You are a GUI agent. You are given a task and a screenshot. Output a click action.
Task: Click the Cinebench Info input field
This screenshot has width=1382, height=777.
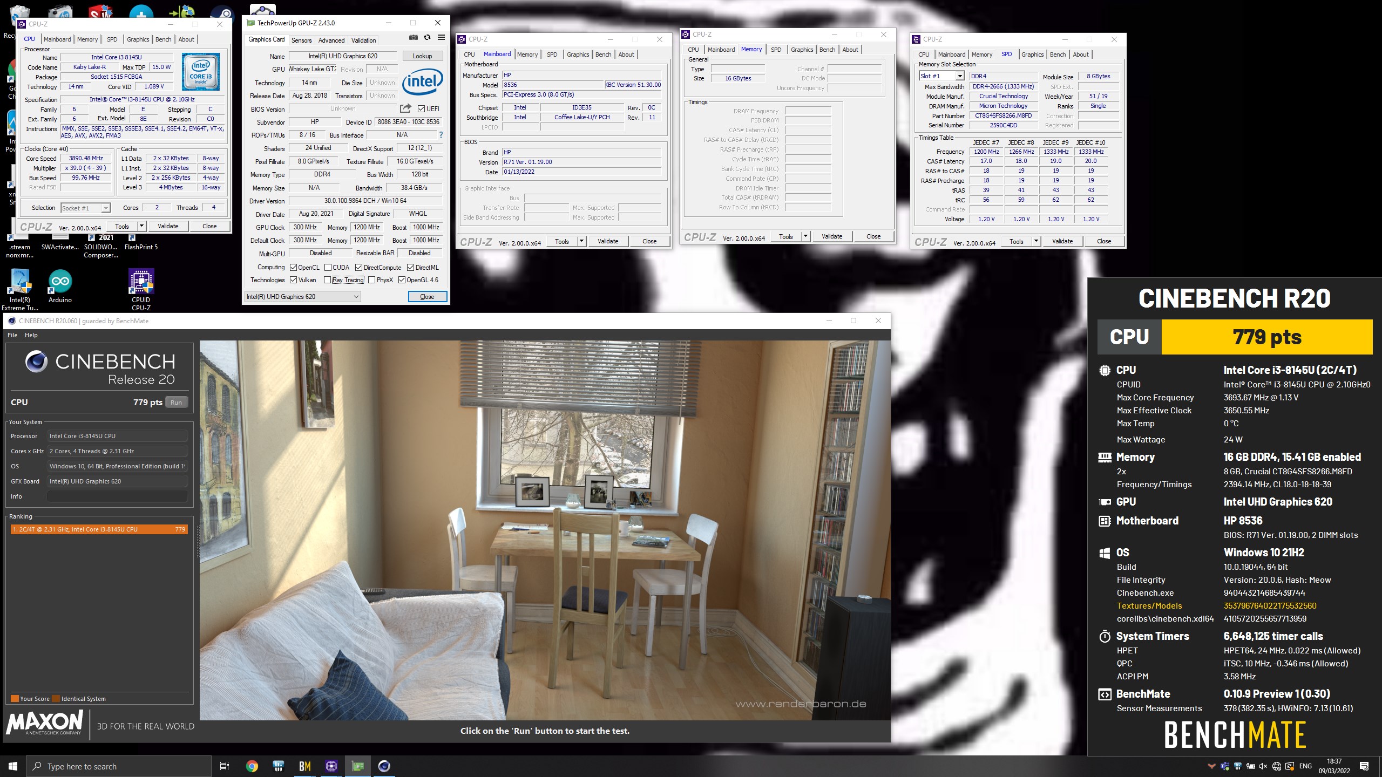coord(117,496)
